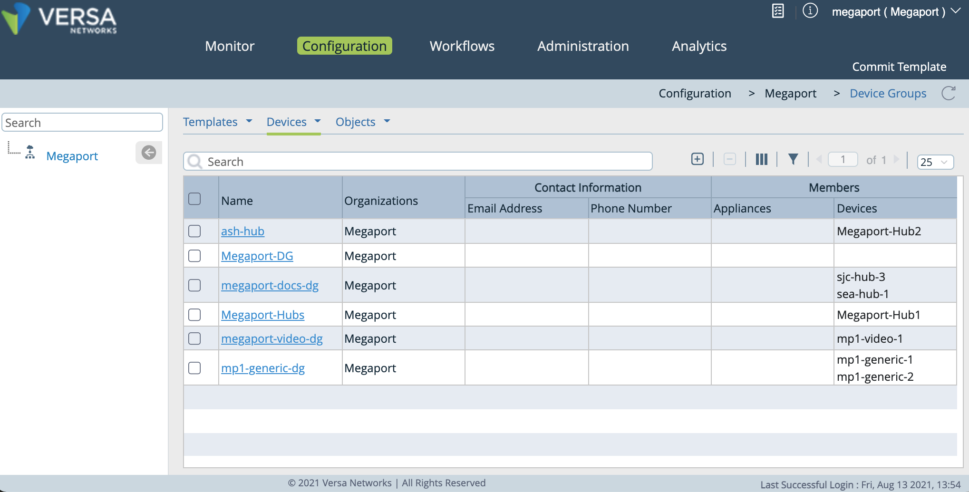Click the table filter funnel icon
Screen dimensions: 969x492
coord(793,159)
